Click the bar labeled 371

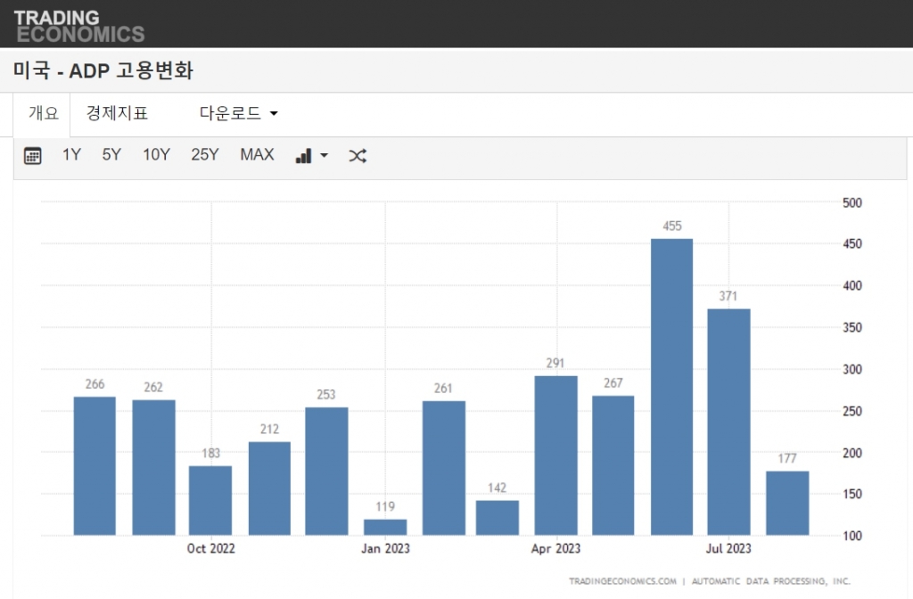click(728, 422)
